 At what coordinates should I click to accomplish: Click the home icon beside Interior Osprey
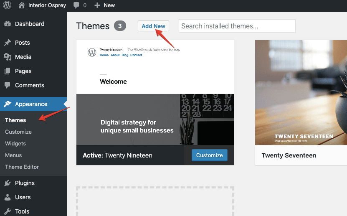[21, 5]
